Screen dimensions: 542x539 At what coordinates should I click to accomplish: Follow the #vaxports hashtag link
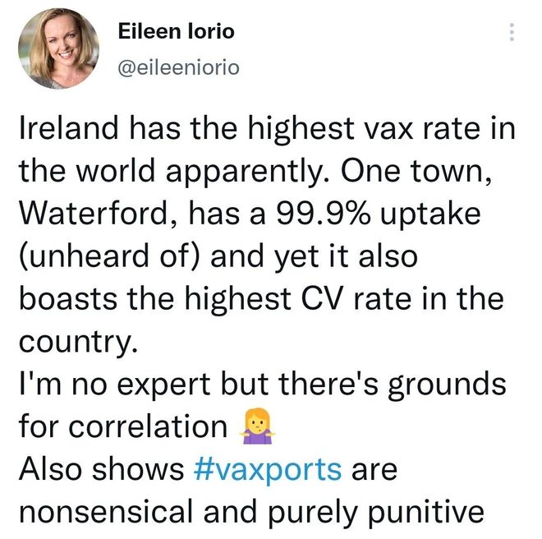pyautogui.click(x=268, y=470)
